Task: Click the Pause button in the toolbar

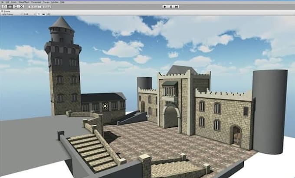Action: pos(171,7)
